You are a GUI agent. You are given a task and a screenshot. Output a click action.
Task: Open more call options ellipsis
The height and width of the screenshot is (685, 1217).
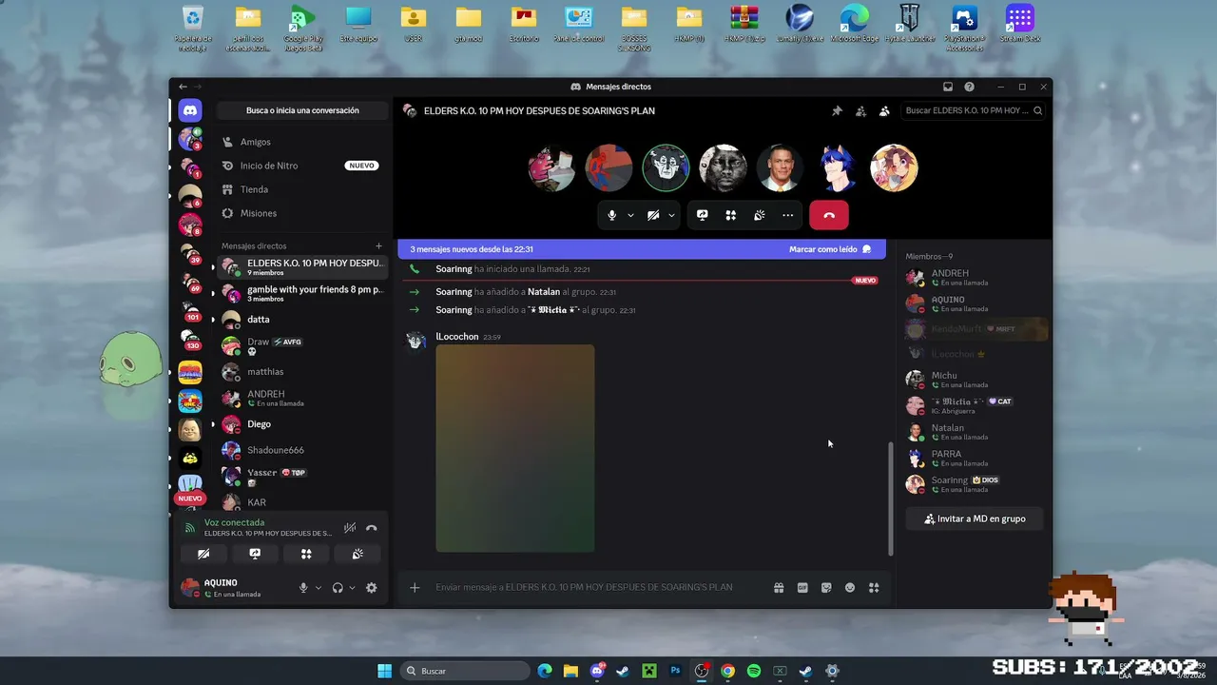click(x=787, y=215)
